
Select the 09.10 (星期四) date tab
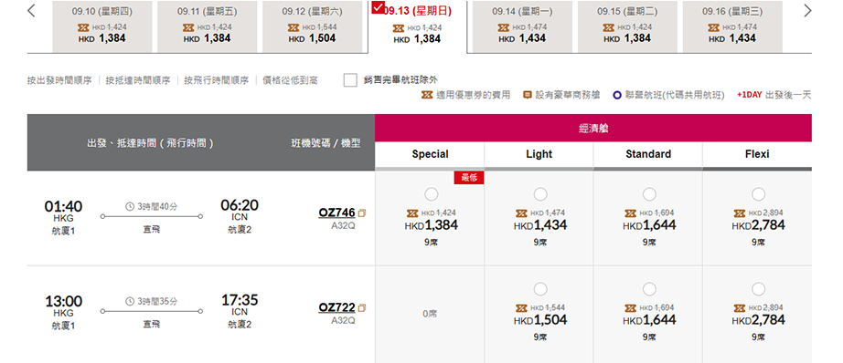[x=101, y=26]
